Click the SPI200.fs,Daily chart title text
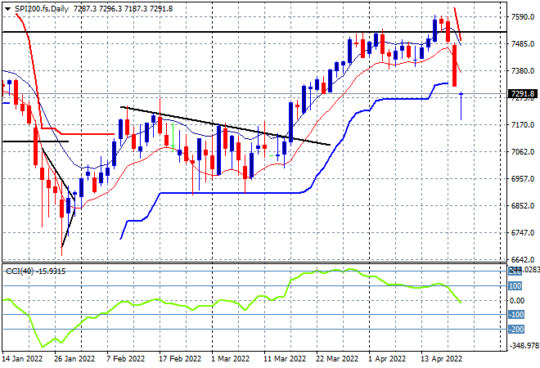This screenshot has height=368, width=540. pos(42,9)
